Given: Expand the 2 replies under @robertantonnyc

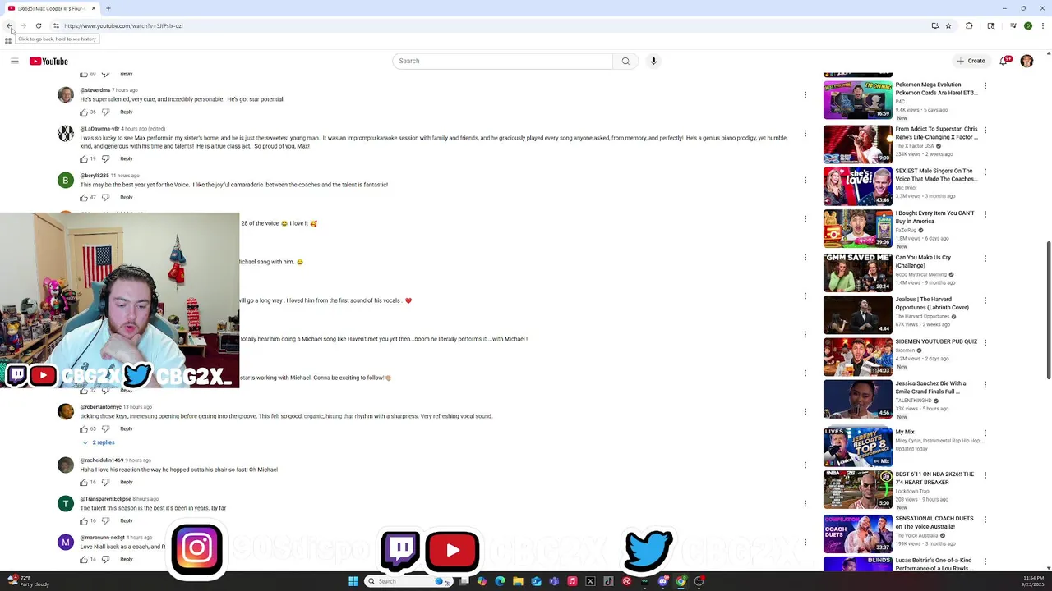Looking at the screenshot, I should [x=99, y=442].
